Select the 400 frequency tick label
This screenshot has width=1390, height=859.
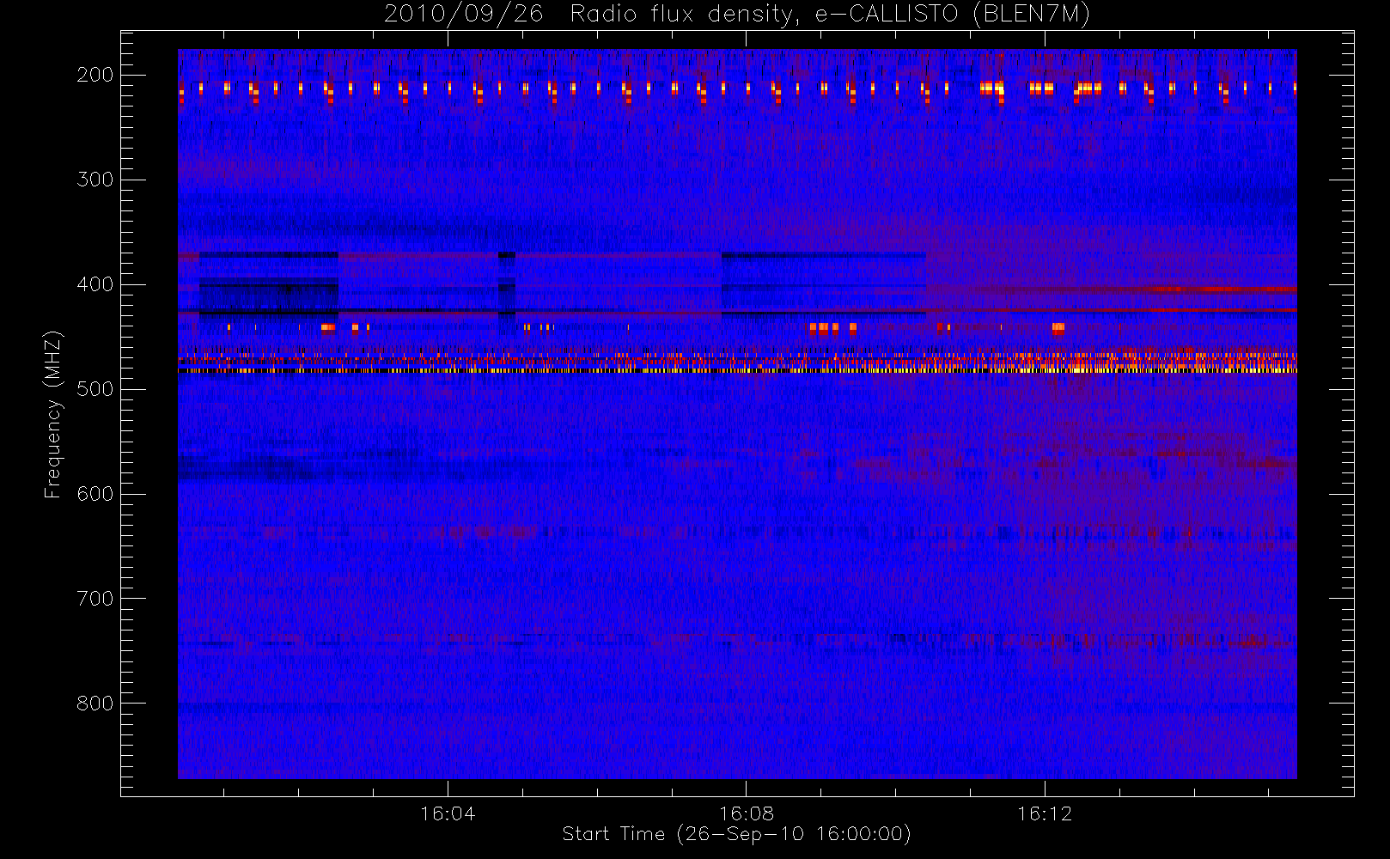(95, 284)
